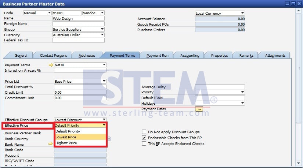Minimize the Business Partner Master Data window
The image size is (303, 168).
point(288,3)
